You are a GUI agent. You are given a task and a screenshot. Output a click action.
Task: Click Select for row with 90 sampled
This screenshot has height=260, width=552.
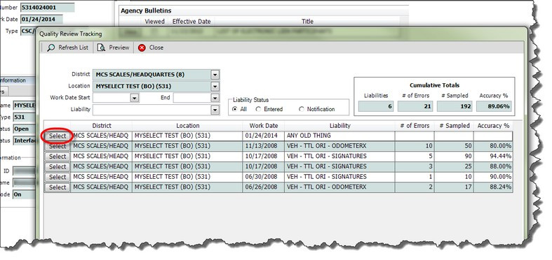(x=58, y=157)
